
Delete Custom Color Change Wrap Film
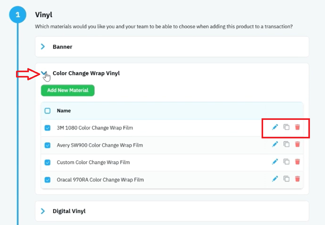[x=297, y=162]
